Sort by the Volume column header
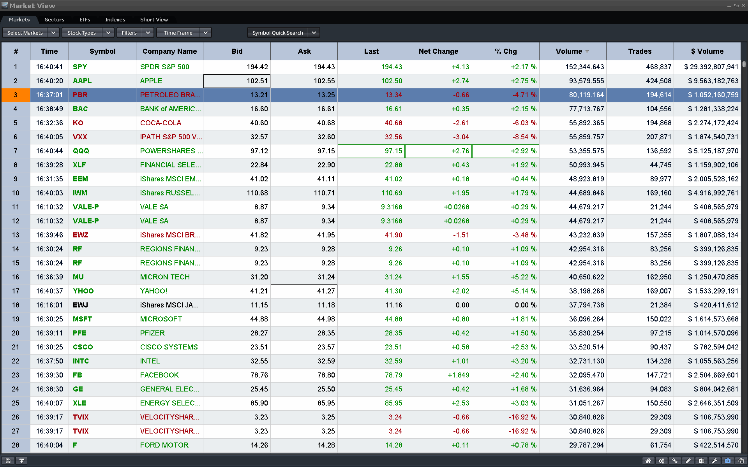Viewport: 748px width, 467px height. click(x=569, y=51)
